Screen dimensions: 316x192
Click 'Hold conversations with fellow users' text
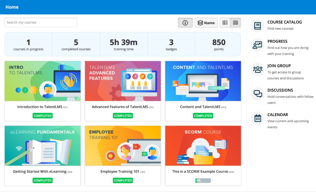tap(290, 100)
